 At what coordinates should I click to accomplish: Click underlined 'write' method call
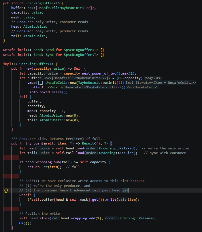111,199
